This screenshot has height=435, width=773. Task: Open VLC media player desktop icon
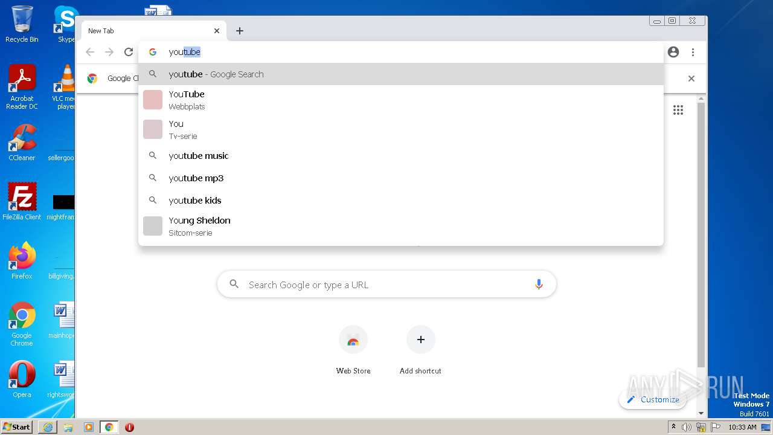65,88
